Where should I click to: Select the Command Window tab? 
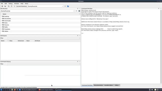pos(87,85)
